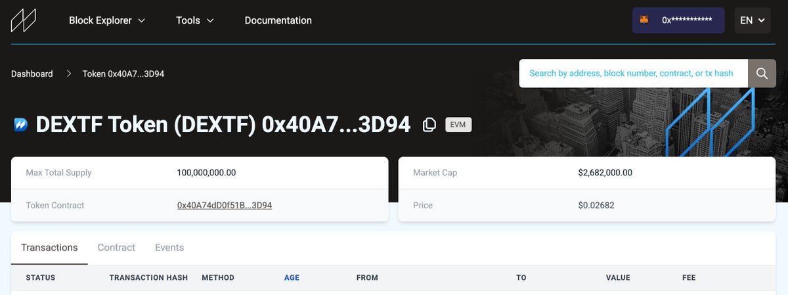The width and height of the screenshot is (788, 295).
Task: Click the Token Contract label
Action: pyautogui.click(x=55, y=205)
